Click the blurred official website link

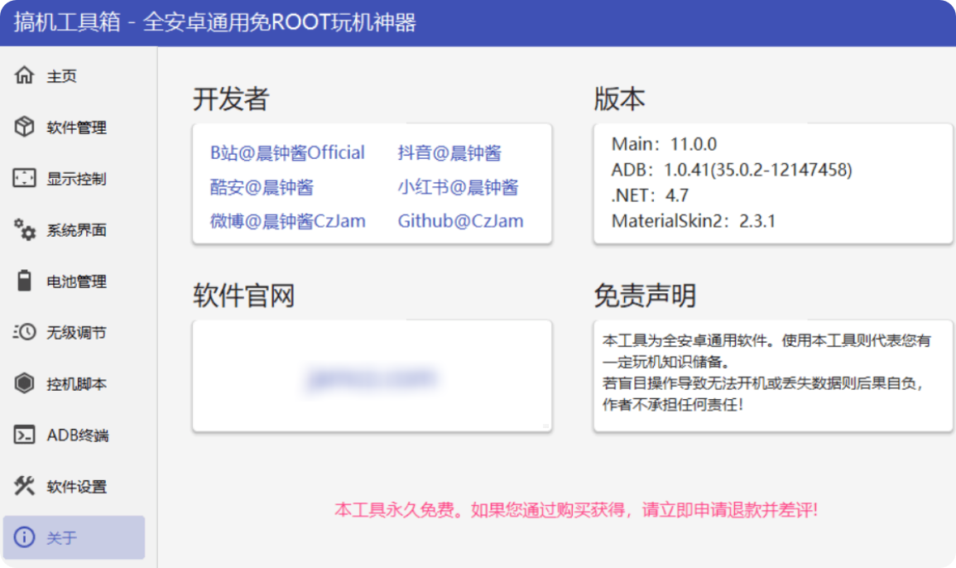tap(372, 379)
